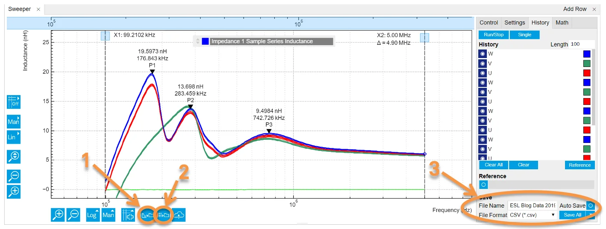Click the save plot as image icon
The height and width of the screenshot is (229, 606).
tap(147, 215)
